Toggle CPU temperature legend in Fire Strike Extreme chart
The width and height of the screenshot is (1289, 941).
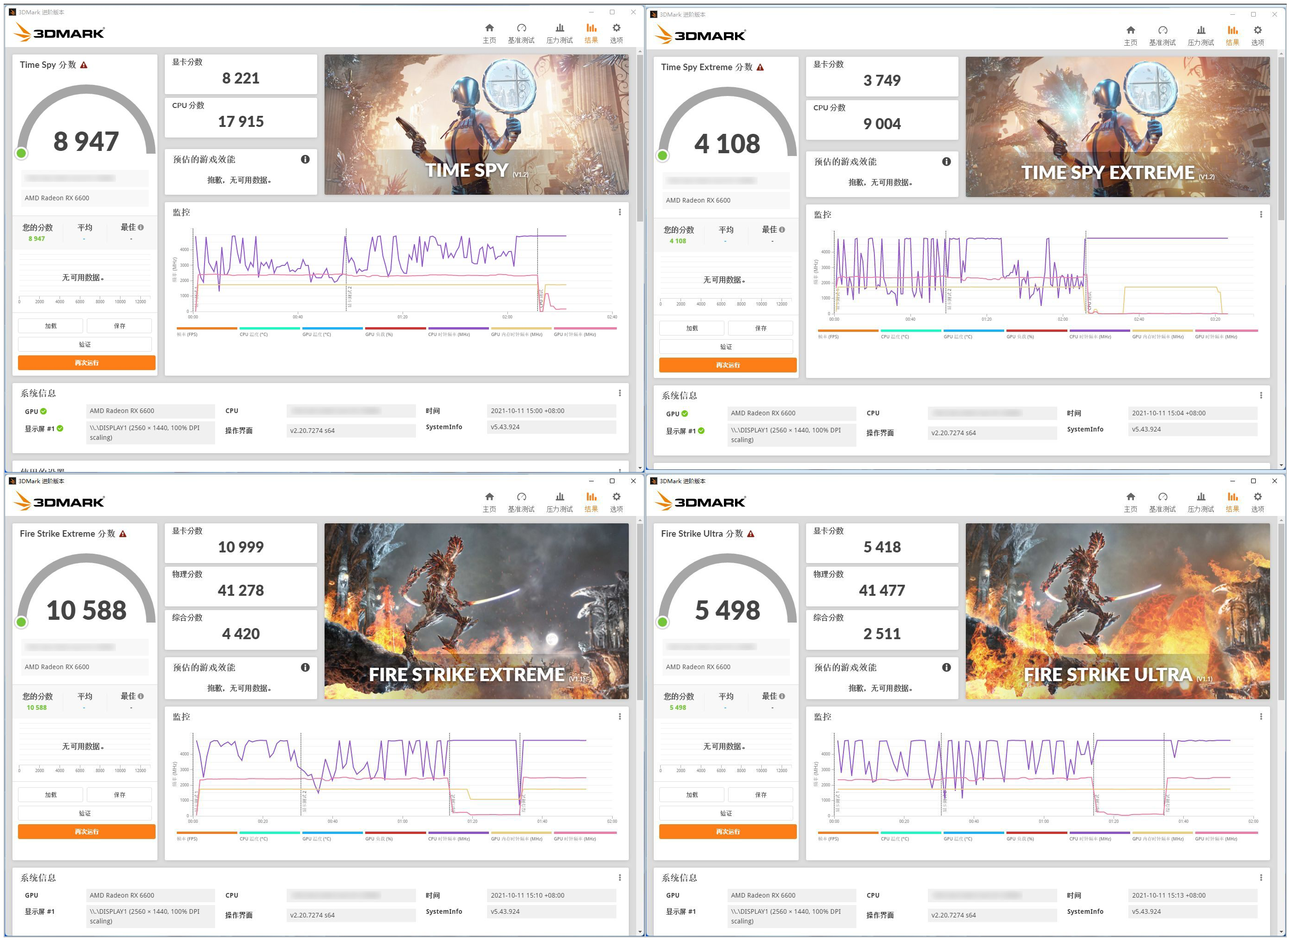click(270, 836)
